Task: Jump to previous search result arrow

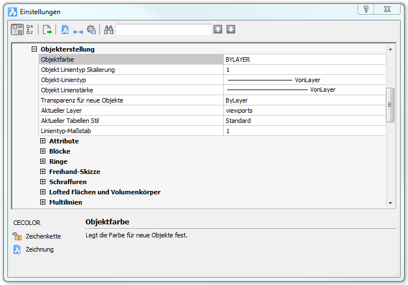Action: pos(218,29)
